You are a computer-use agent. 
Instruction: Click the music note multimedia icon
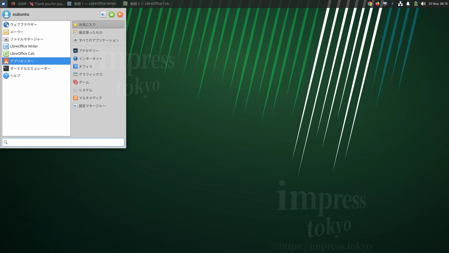75,98
